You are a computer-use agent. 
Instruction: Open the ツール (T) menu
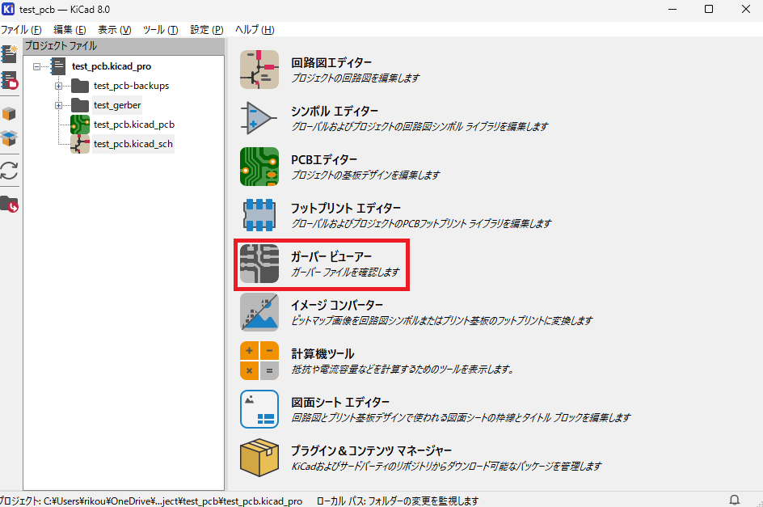coord(160,30)
